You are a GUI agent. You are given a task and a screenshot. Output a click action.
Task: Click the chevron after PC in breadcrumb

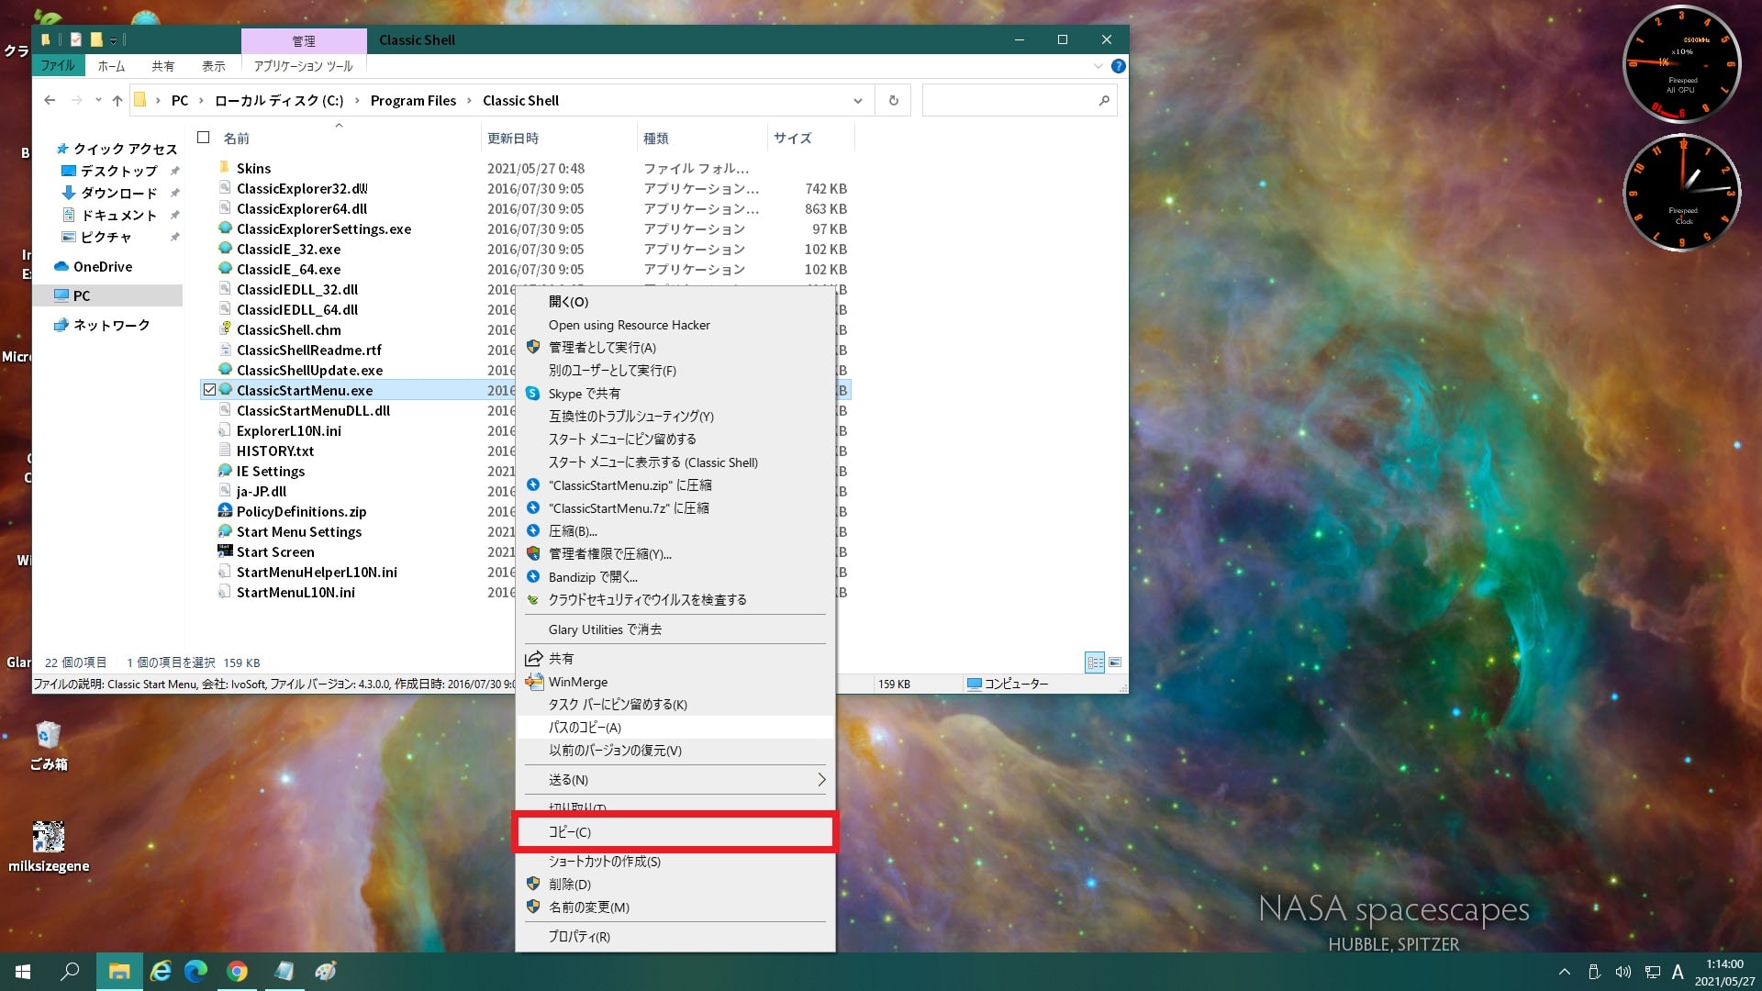[x=201, y=101]
